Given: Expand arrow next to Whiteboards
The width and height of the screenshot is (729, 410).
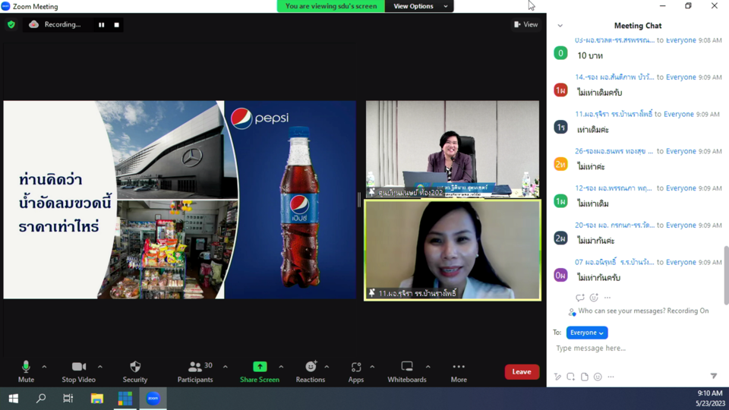Looking at the screenshot, I should click(x=428, y=367).
